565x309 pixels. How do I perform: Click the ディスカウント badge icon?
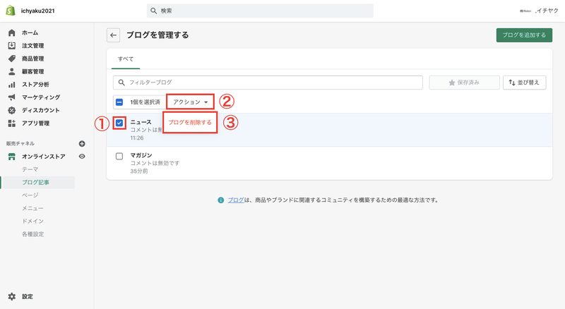click(11, 110)
